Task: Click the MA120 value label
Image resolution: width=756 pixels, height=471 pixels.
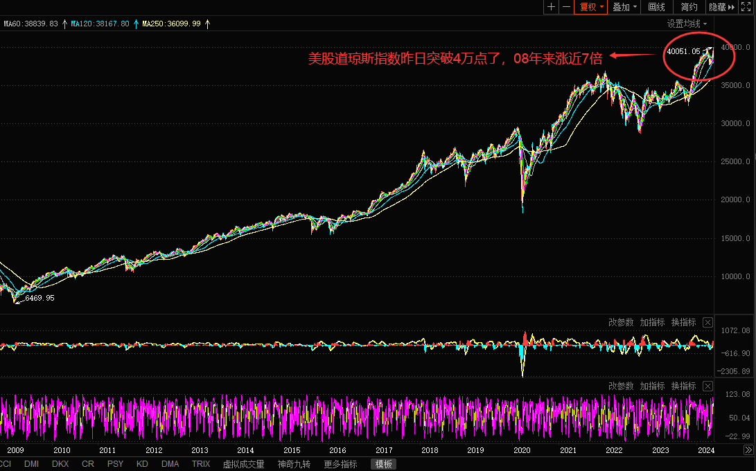Action: click(x=100, y=24)
